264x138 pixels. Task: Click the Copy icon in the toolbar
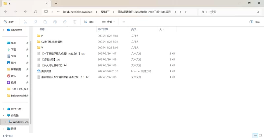[x=35, y=22]
